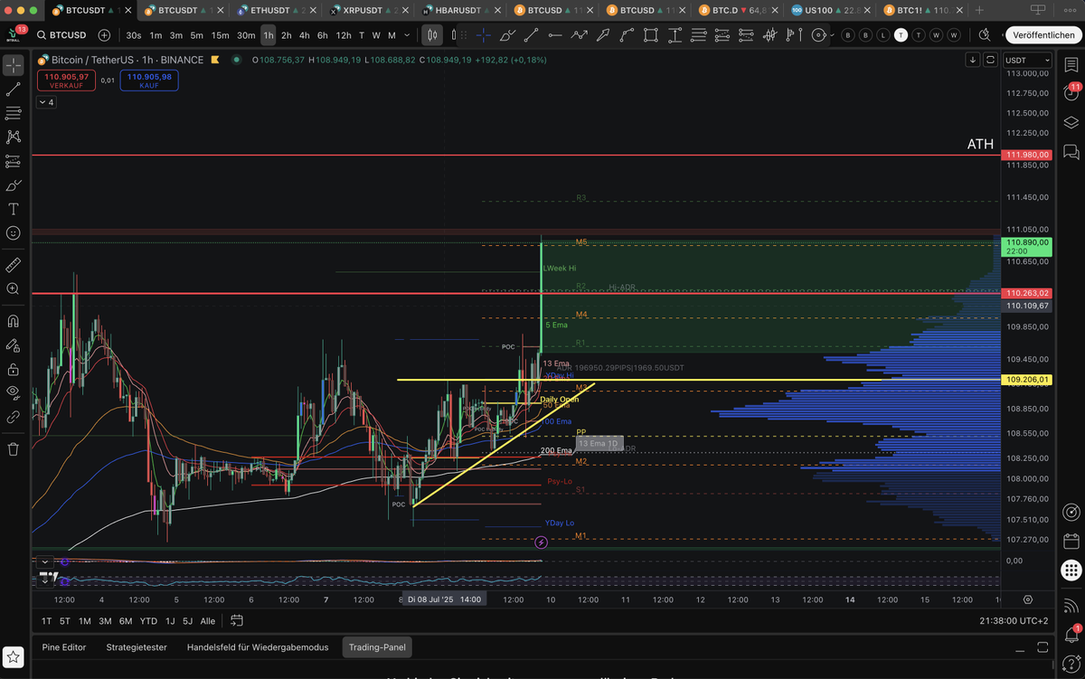This screenshot has height=679, width=1085.
Task: Click the KAUF buy price button
Action: [148, 80]
